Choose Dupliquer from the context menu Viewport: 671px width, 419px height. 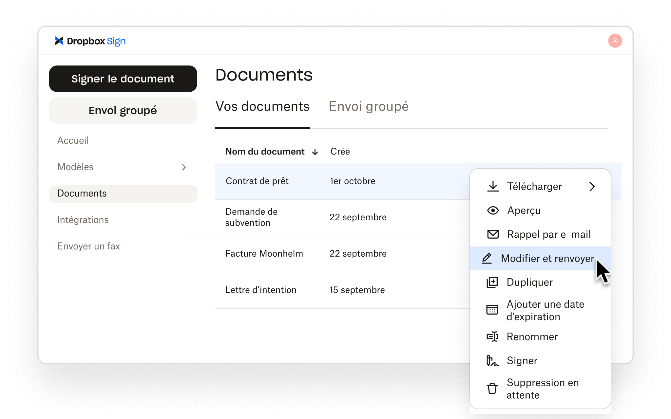[x=540, y=282]
